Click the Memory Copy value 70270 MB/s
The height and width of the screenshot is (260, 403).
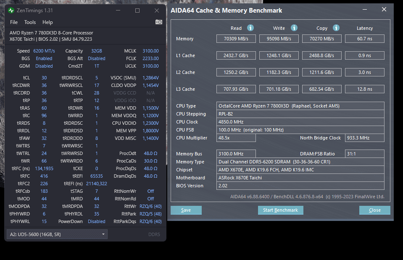322,39
